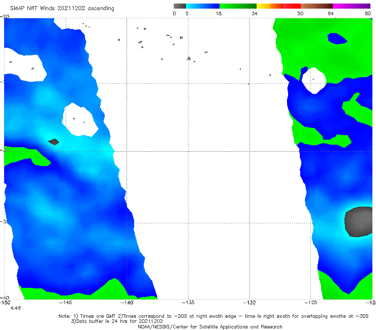The image size is (376, 330).
Task: Click the latitude axis label '-40'
Action: click(x=5, y=298)
